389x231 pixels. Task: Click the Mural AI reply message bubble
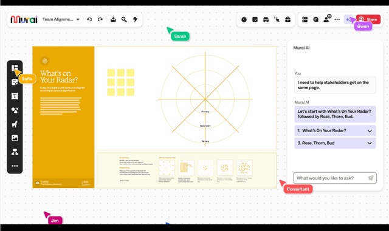(x=335, y=114)
